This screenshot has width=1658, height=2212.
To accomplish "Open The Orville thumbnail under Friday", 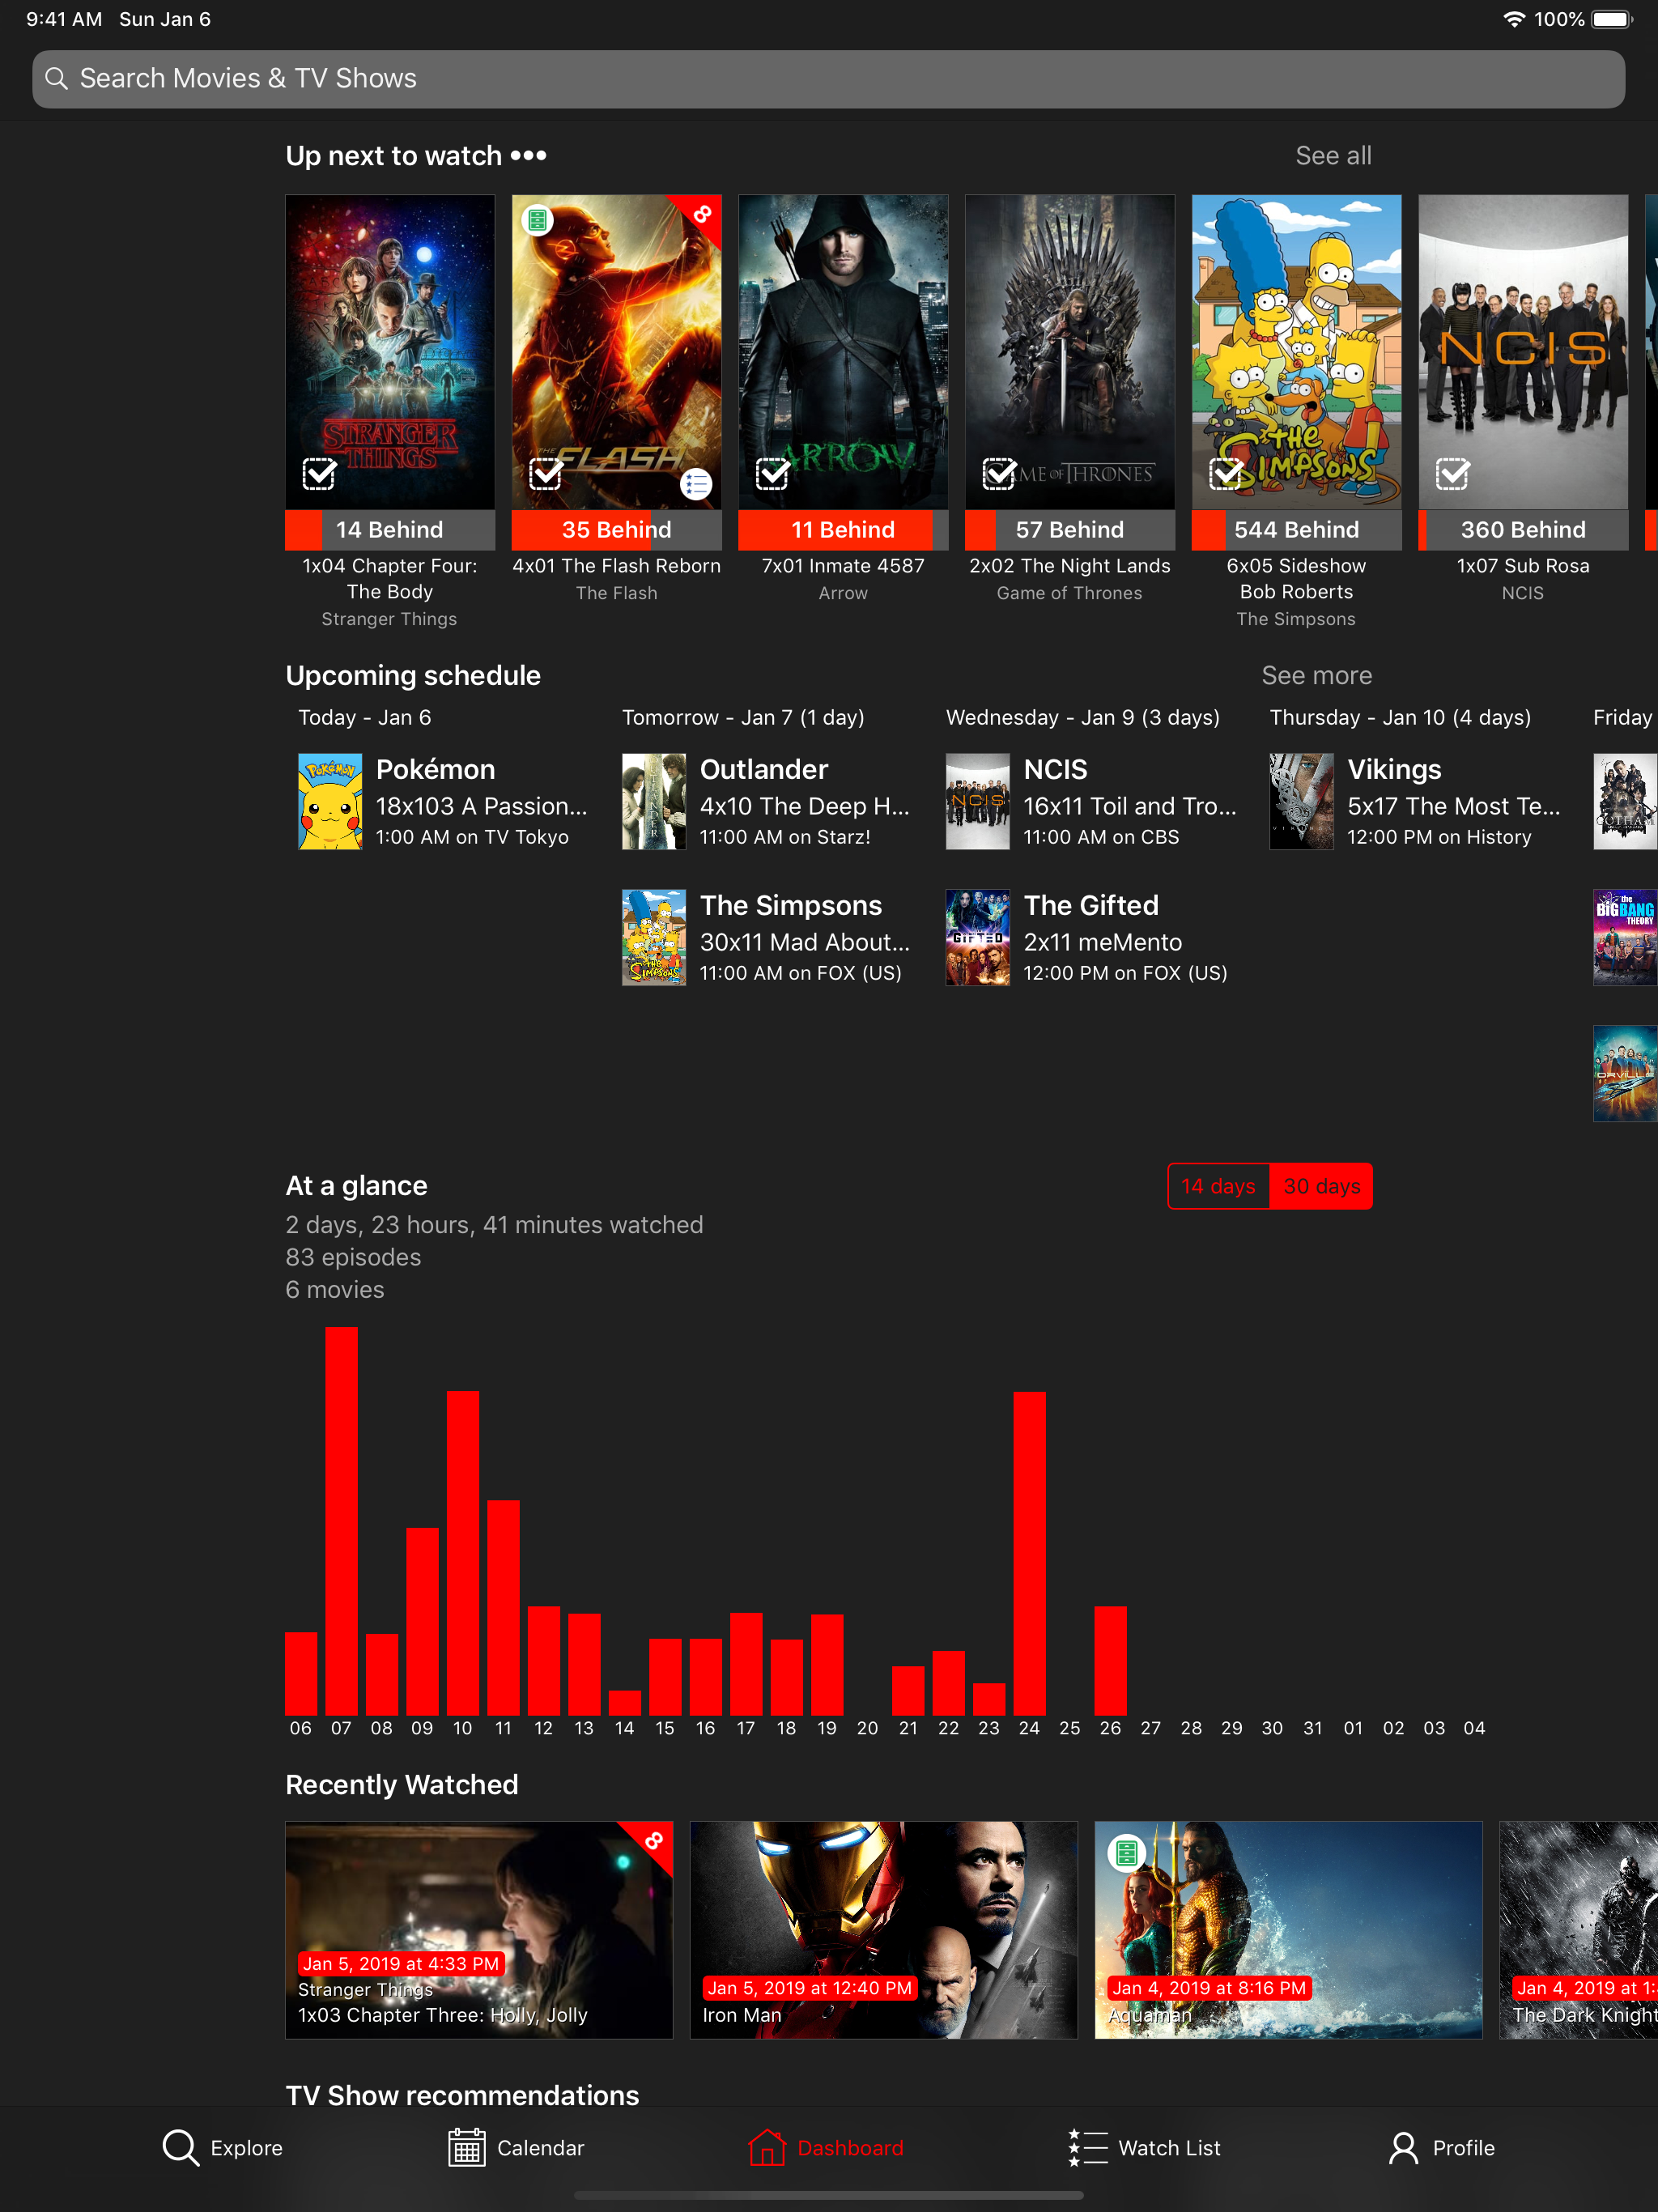I will click(1625, 1074).
